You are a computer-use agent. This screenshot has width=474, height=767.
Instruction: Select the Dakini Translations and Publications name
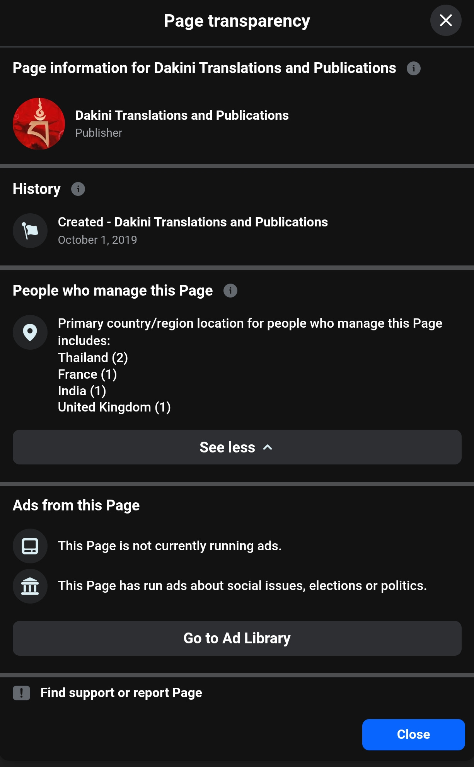click(x=182, y=115)
